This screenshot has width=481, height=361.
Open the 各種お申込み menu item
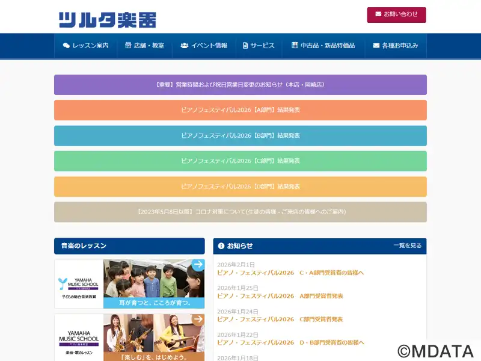click(x=396, y=46)
